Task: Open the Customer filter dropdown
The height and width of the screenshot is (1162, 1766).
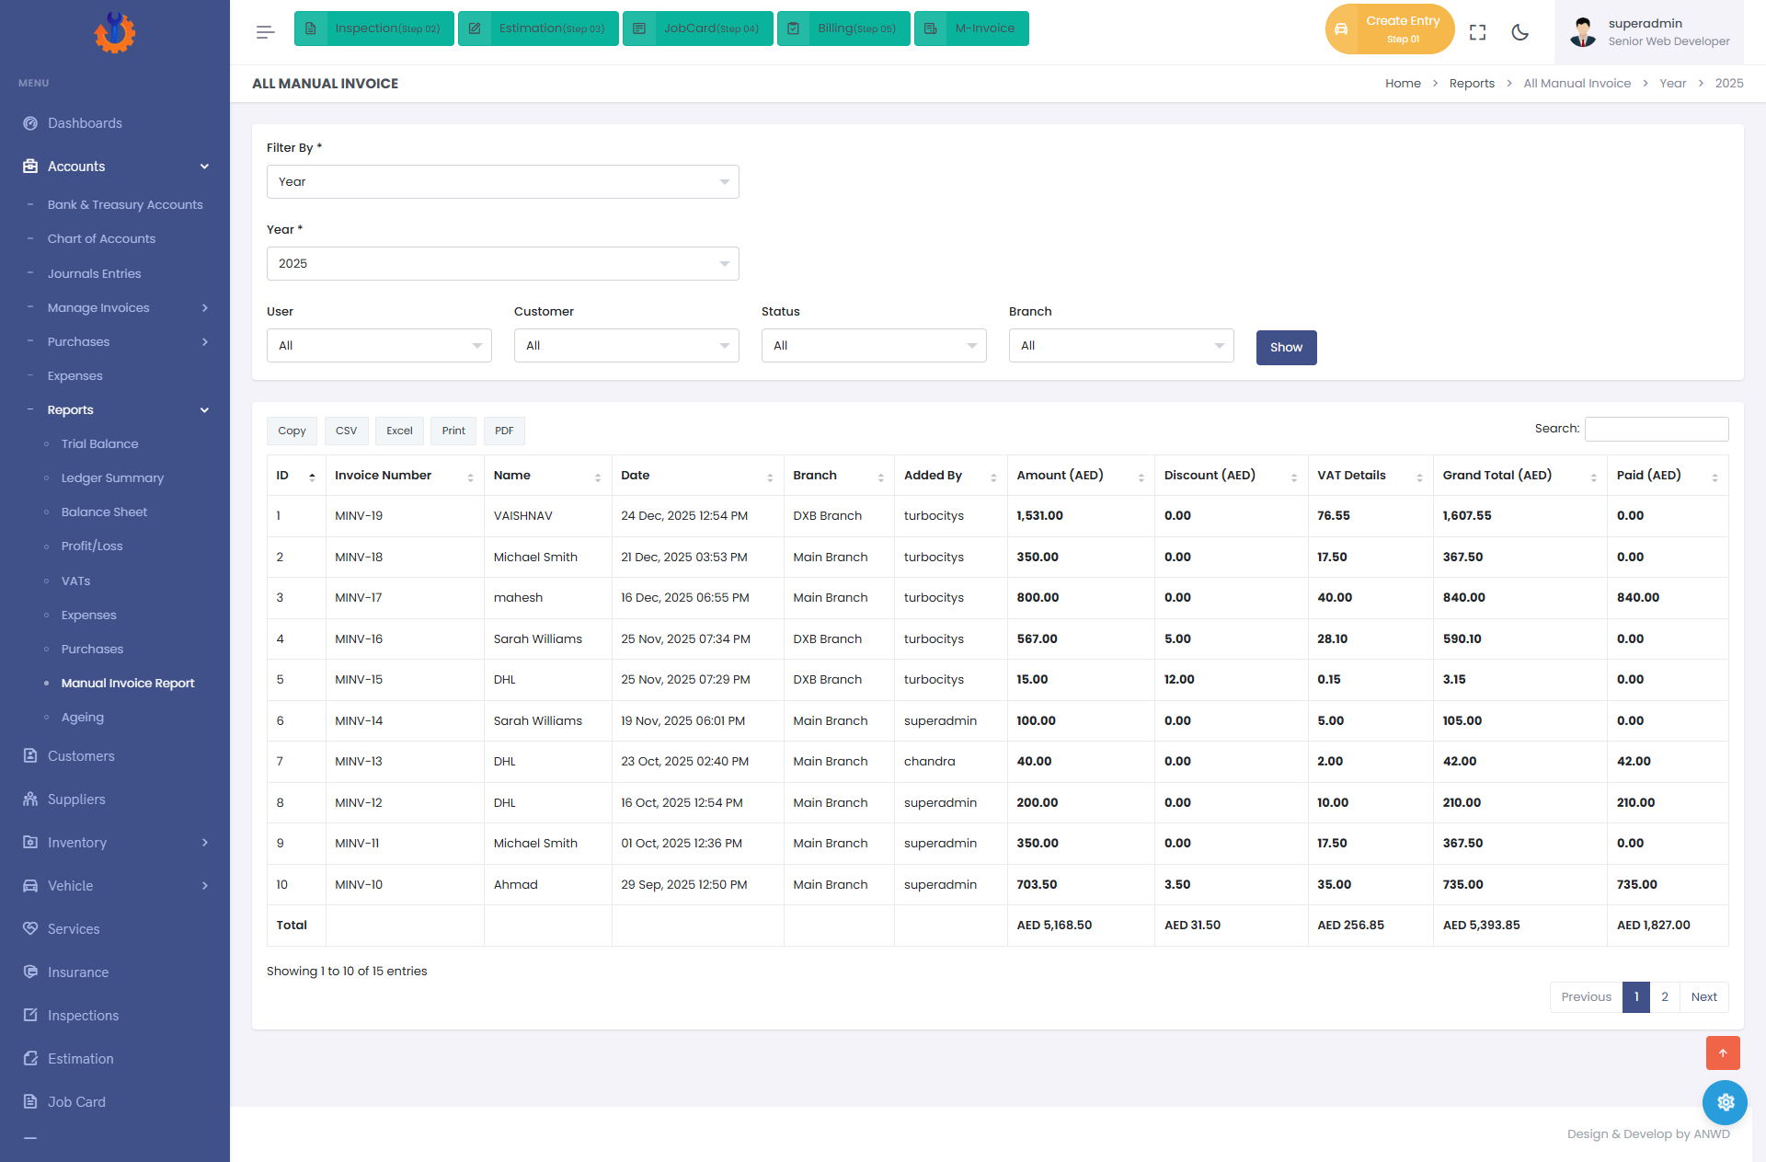Action: [625, 345]
